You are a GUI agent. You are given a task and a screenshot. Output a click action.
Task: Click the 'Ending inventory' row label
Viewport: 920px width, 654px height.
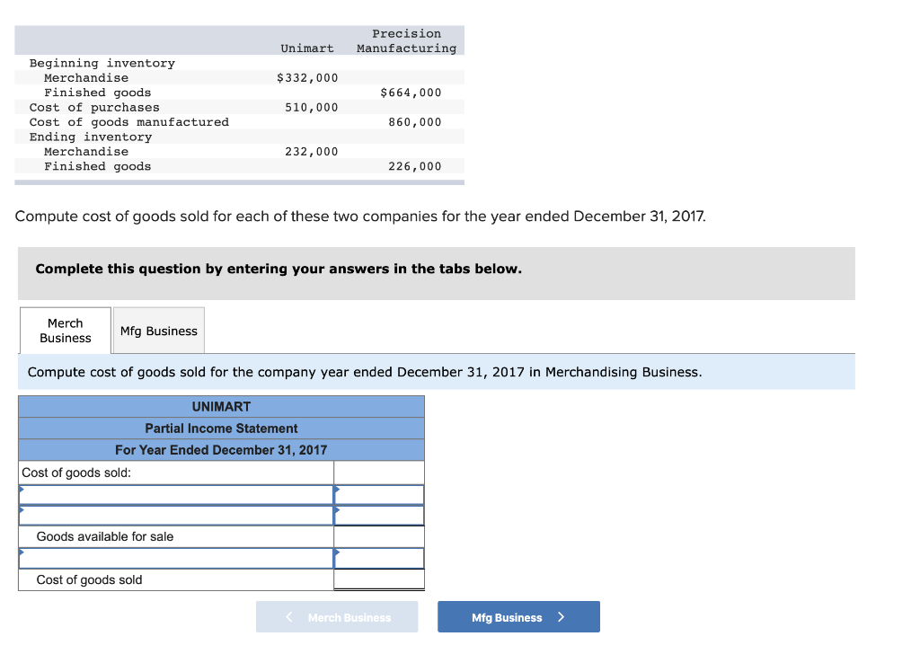91,137
